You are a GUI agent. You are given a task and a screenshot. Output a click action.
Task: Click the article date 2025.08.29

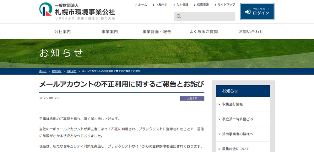tap(49, 98)
